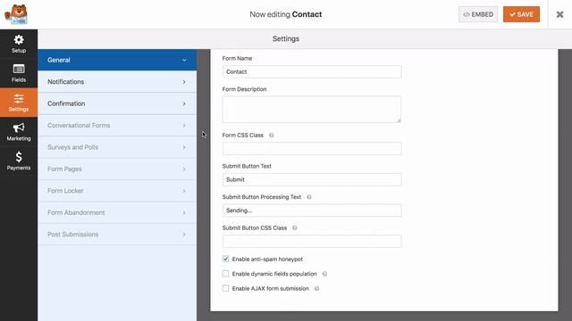Viewport: 572px width, 321px height.
Task: Enable dynamic fields population checkbox
Action: [225, 274]
